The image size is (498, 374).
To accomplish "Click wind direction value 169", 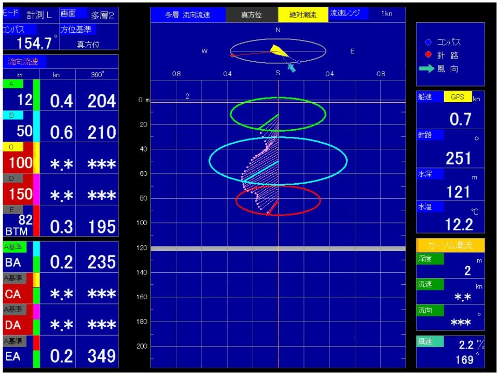I will coord(465,359).
